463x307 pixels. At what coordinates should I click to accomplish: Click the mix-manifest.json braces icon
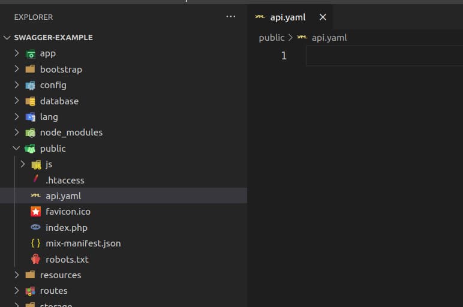pyautogui.click(x=36, y=243)
